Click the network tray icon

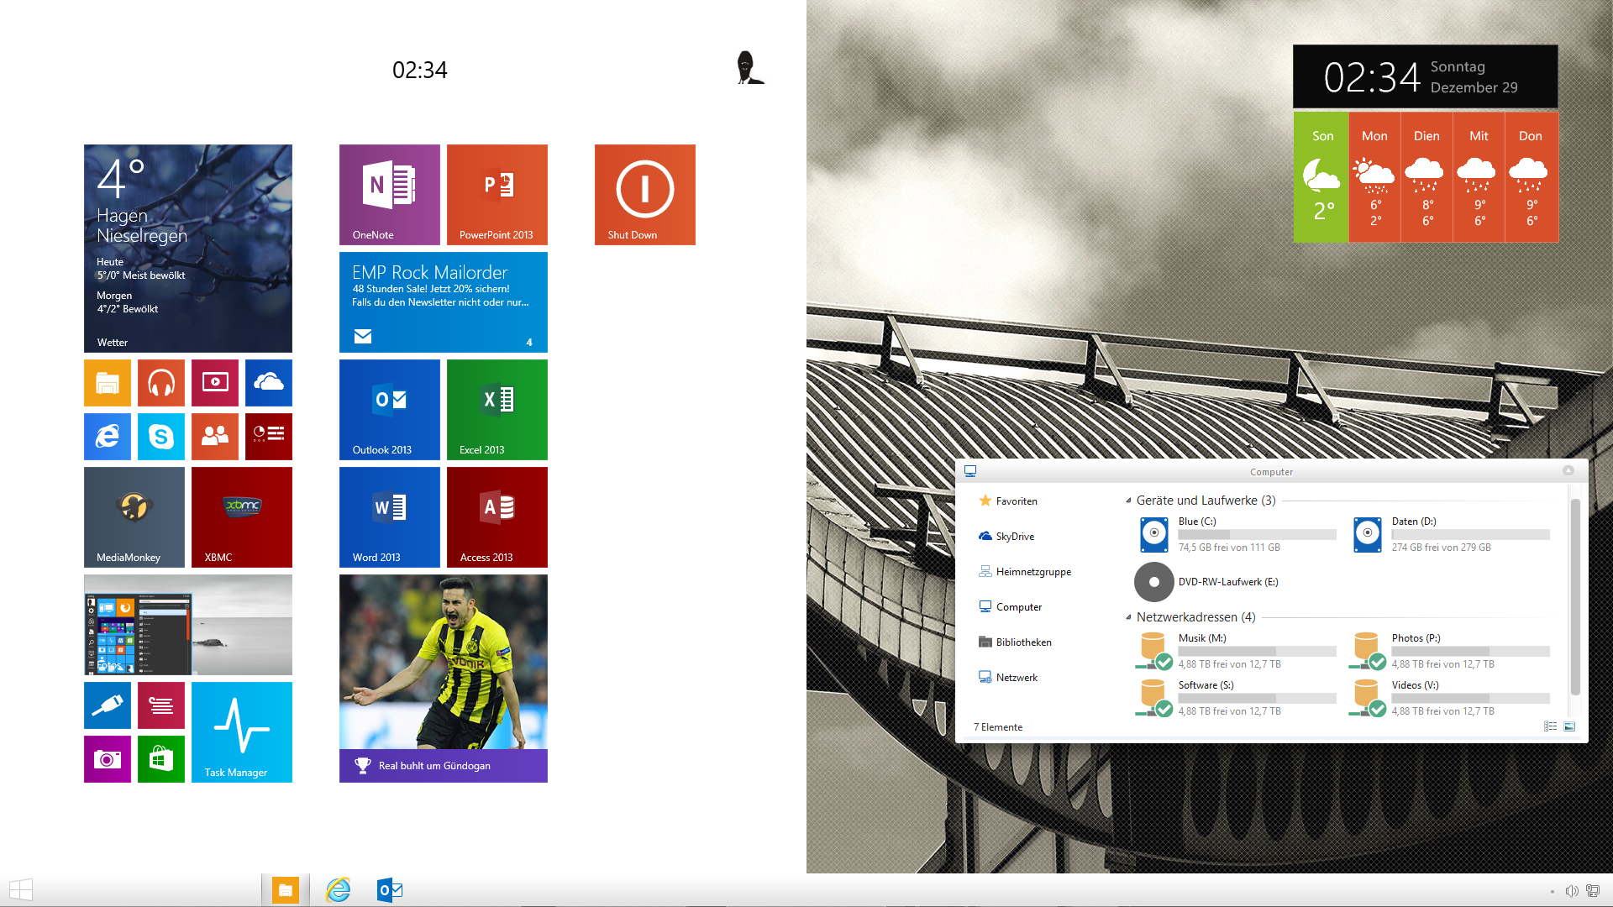pos(1592,891)
